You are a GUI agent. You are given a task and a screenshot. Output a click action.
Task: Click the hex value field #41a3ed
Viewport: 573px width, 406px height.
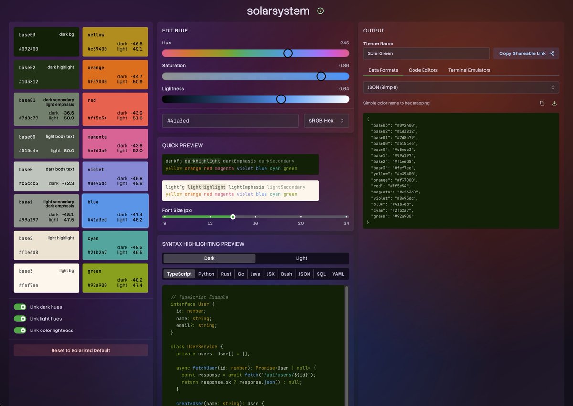click(x=230, y=121)
